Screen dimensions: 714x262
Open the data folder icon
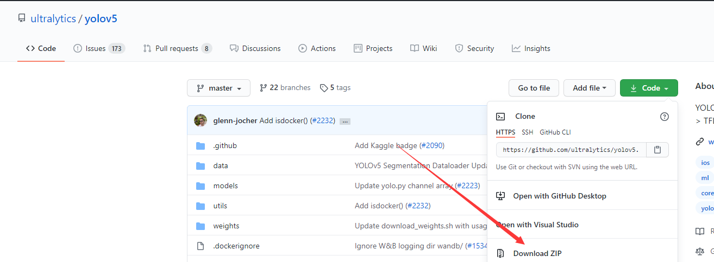(201, 165)
